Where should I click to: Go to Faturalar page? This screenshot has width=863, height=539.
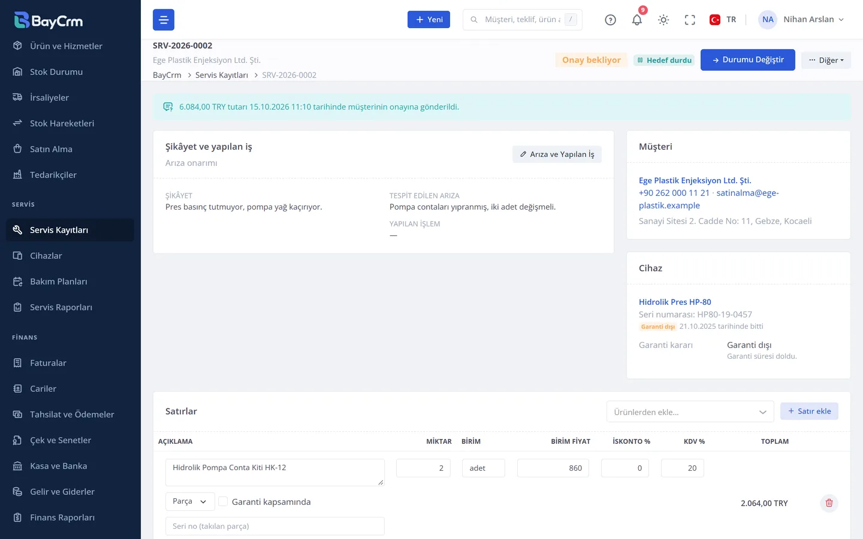point(70,363)
